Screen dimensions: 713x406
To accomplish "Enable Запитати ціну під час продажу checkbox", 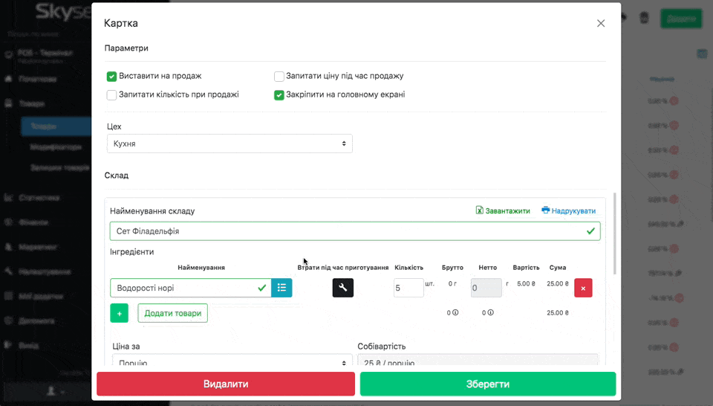I will [x=279, y=76].
